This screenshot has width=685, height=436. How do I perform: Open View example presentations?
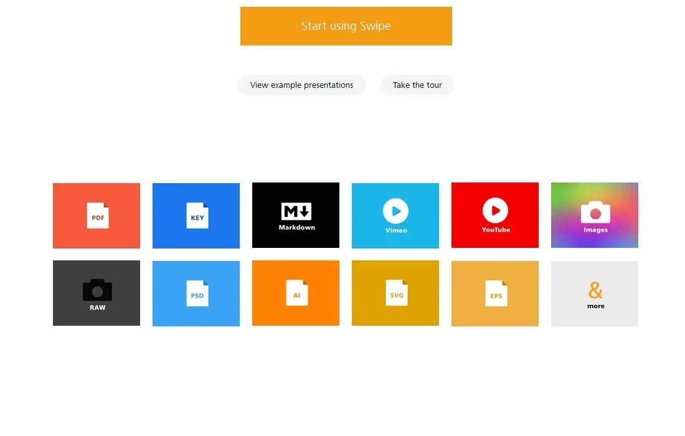301,85
